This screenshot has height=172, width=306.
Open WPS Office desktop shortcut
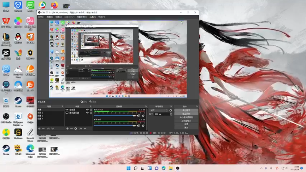(x=6, y=23)
